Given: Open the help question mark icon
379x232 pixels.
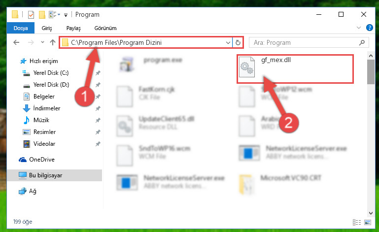Looking at the screenshot, I should tap(369, 28).
